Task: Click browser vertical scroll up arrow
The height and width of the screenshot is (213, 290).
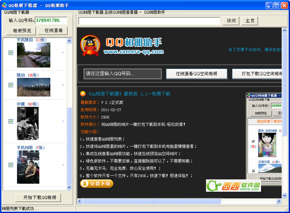Action: (284, 30)
